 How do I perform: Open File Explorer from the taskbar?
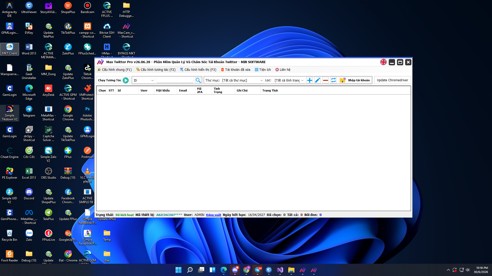coord(291,270)
